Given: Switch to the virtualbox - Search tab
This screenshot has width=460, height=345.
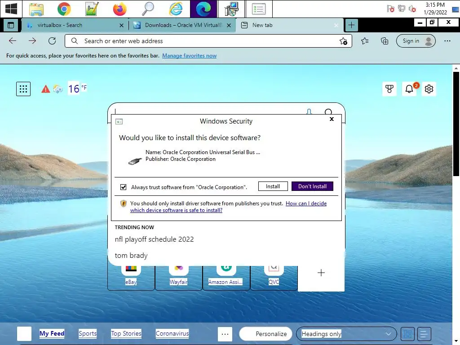Looking at the screenshot, I should [71, 25].
